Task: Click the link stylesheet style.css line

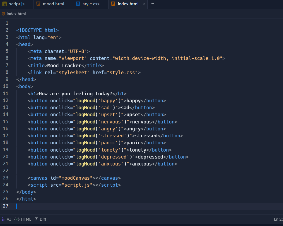Action: click(84, 73)
